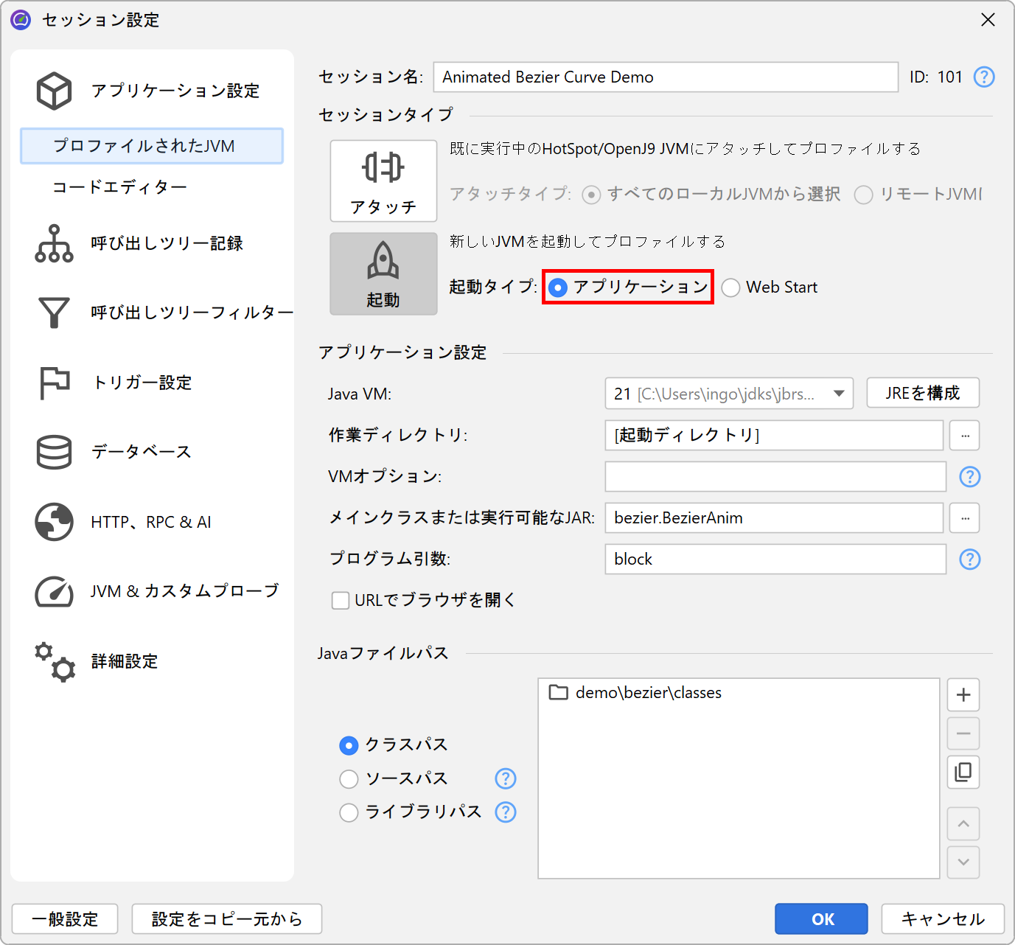
Task: Open the trigger settings (トリガー設定) flag icon
Action: tap(55, 383)
